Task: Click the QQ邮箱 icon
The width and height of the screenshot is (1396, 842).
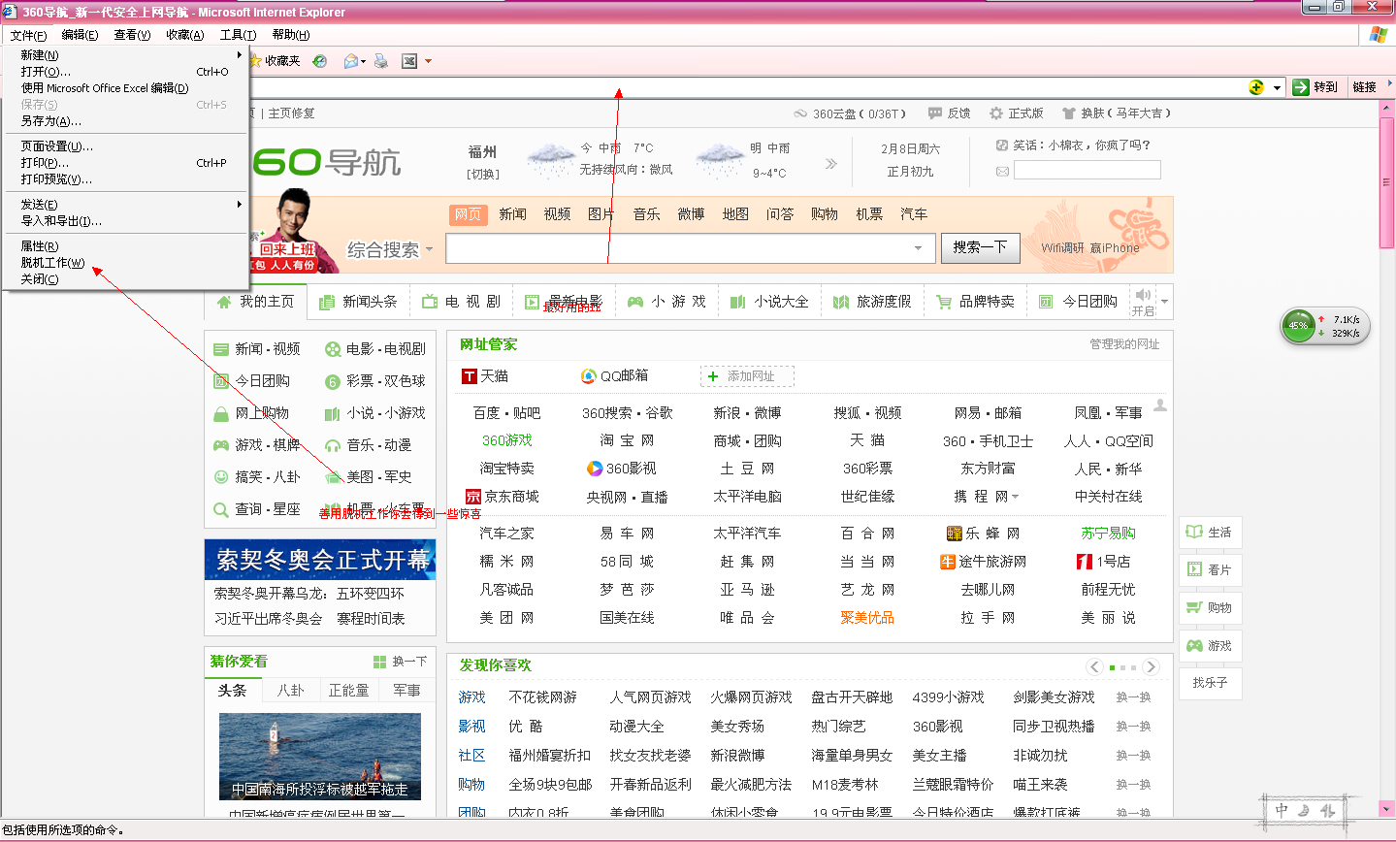Action: coord(589,376)
